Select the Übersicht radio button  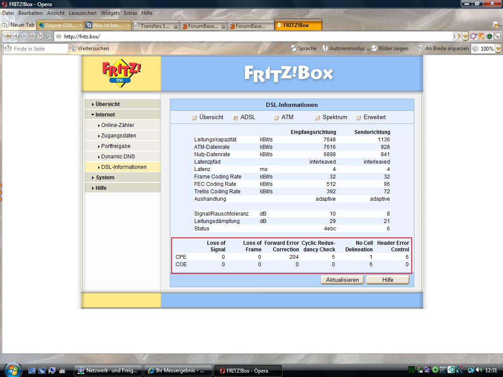(194, 117)
